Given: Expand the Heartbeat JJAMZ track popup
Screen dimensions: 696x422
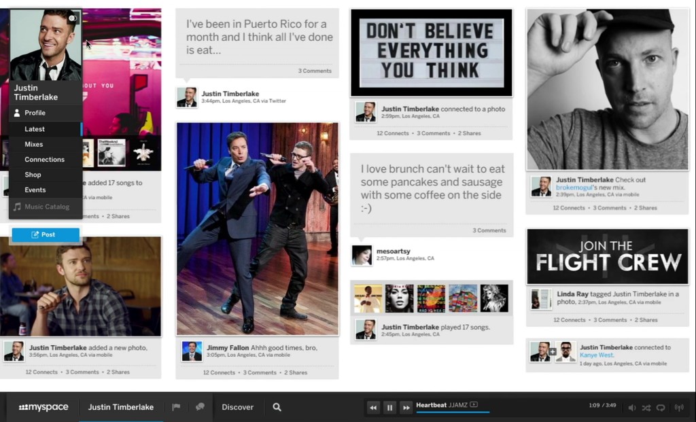Looking at the screenshot, I should [x=474, y=404].
